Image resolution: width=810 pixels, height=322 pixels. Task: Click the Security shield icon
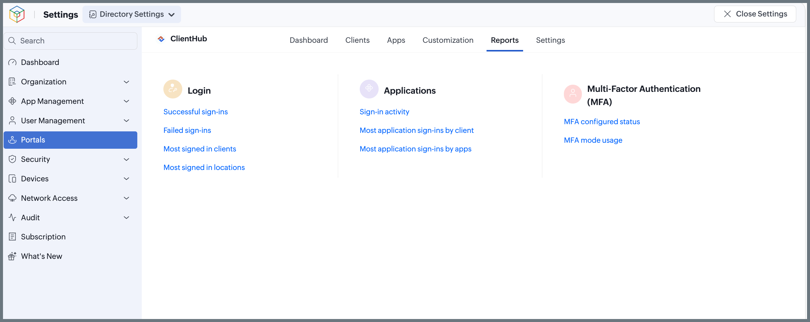pos(12,160)
